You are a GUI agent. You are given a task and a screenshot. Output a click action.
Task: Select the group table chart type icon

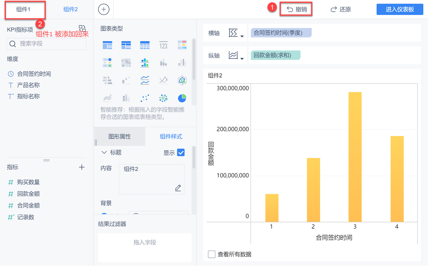[x=107, y=45]
